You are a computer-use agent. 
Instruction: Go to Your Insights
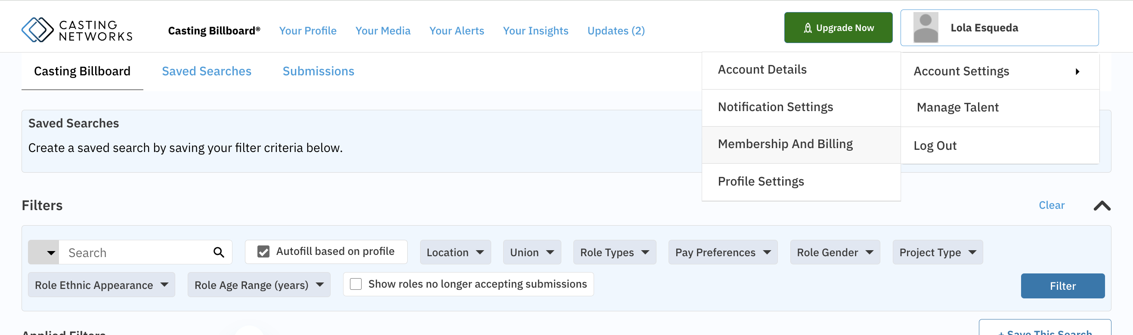(535, 31)
